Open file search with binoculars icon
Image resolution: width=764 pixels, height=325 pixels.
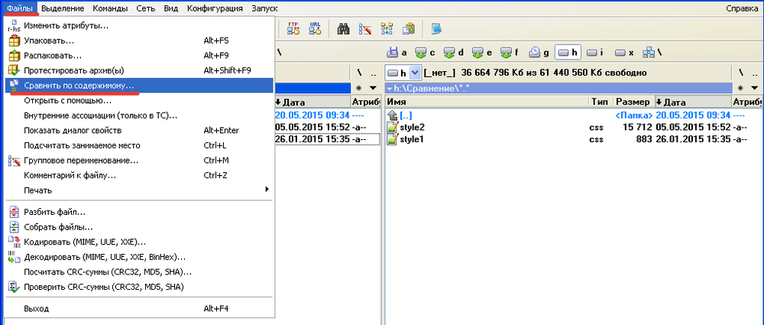pyautogui.click(x=344, y=29)
